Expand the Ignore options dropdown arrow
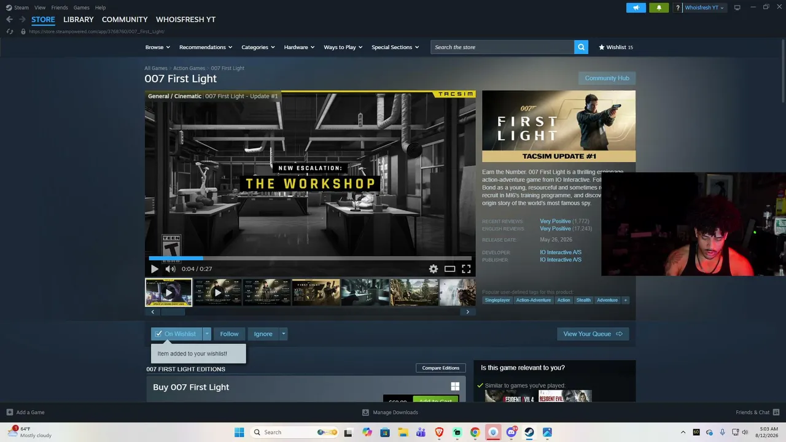 [283, 334]
